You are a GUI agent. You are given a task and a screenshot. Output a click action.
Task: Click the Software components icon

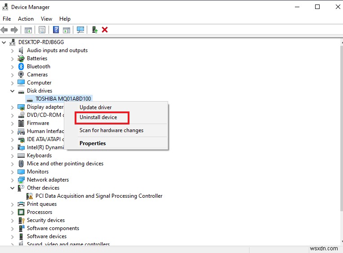pyautogui.click(x=22, y=228)
